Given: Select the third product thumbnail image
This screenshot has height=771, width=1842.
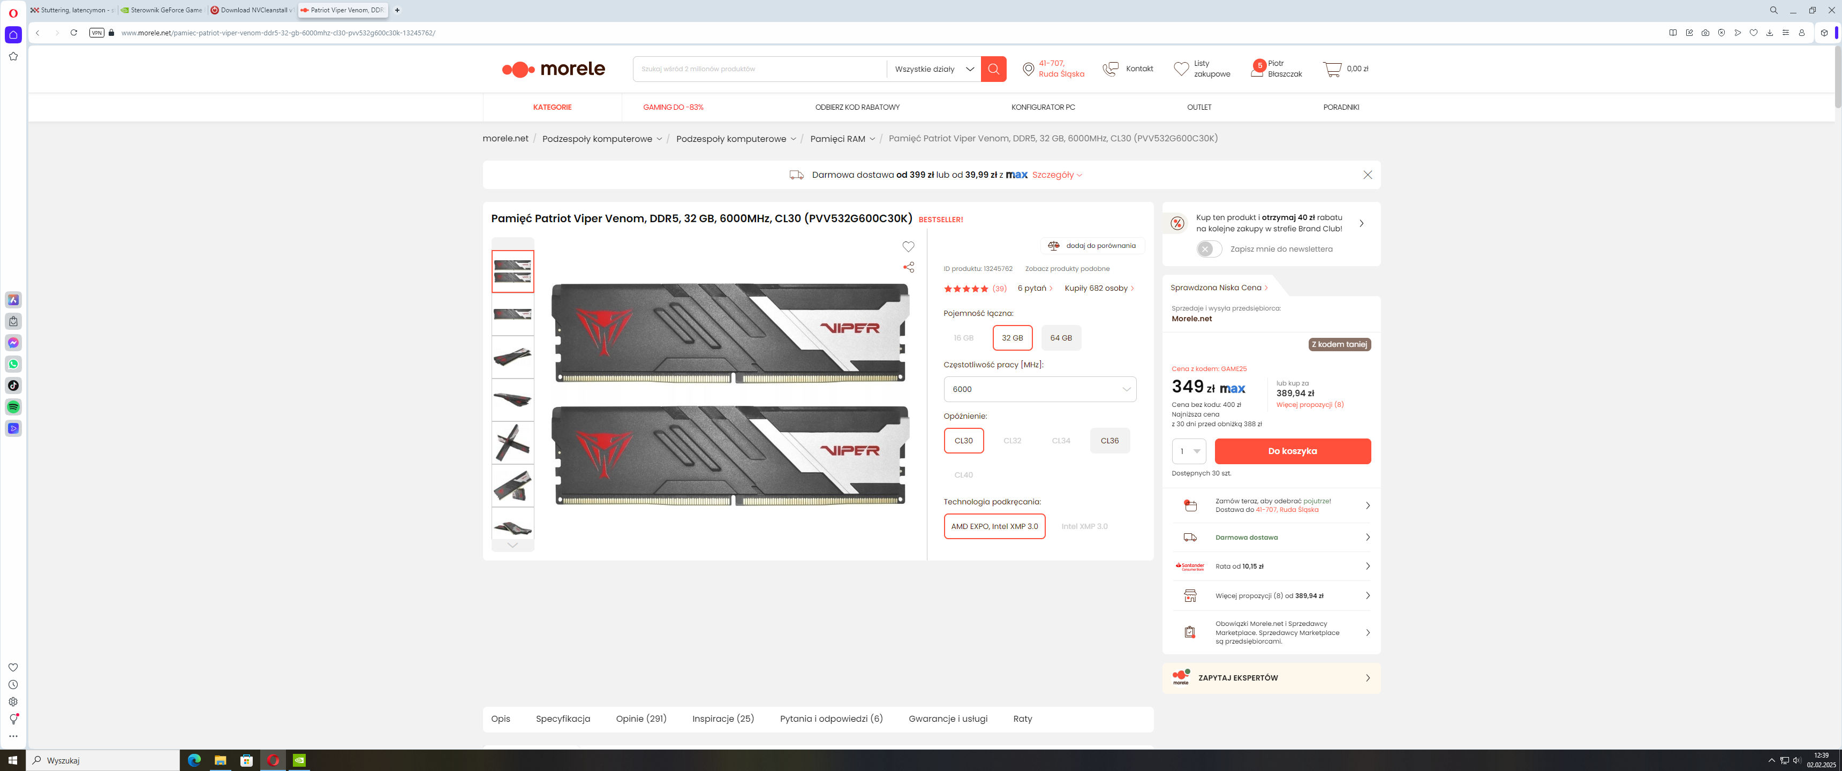Looking at the screenshot, I should point(512,357).
